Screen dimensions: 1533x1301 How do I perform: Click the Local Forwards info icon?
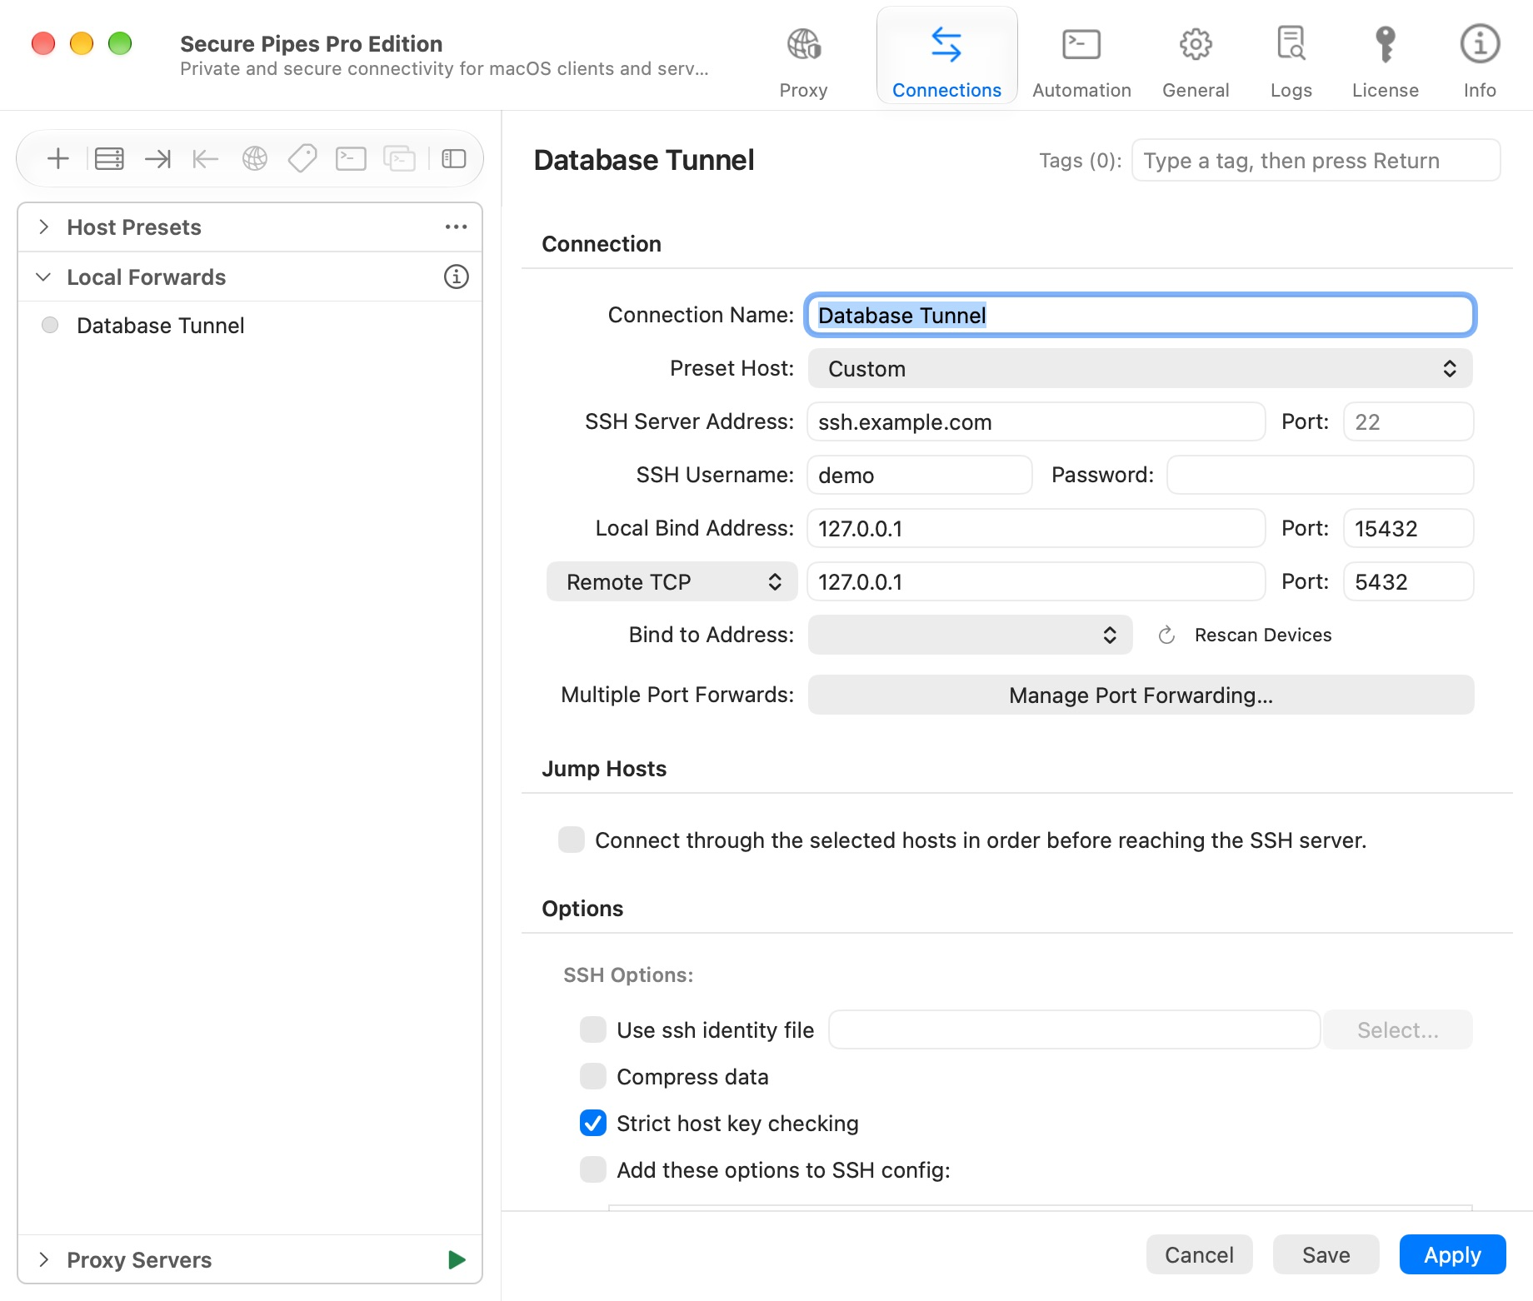456,277
